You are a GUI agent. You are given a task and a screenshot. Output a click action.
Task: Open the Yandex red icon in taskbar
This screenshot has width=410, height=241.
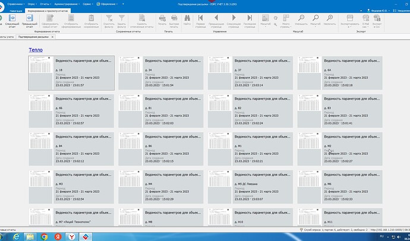58,237
